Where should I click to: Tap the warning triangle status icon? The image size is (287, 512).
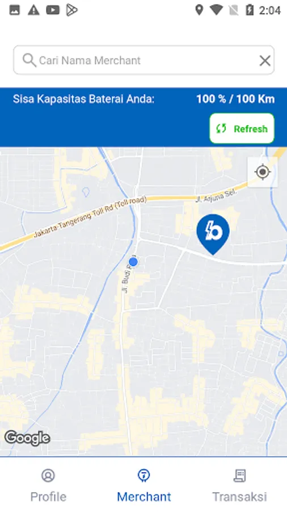33,10
